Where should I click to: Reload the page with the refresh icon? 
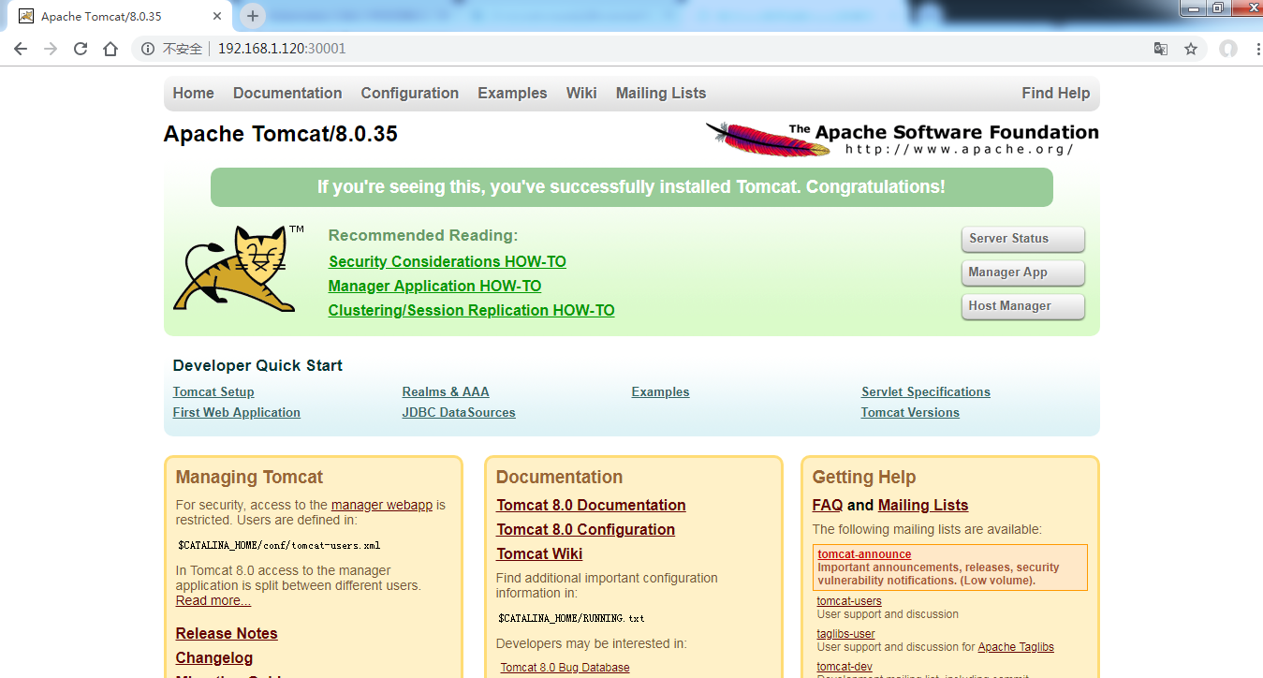coord(81,49)
